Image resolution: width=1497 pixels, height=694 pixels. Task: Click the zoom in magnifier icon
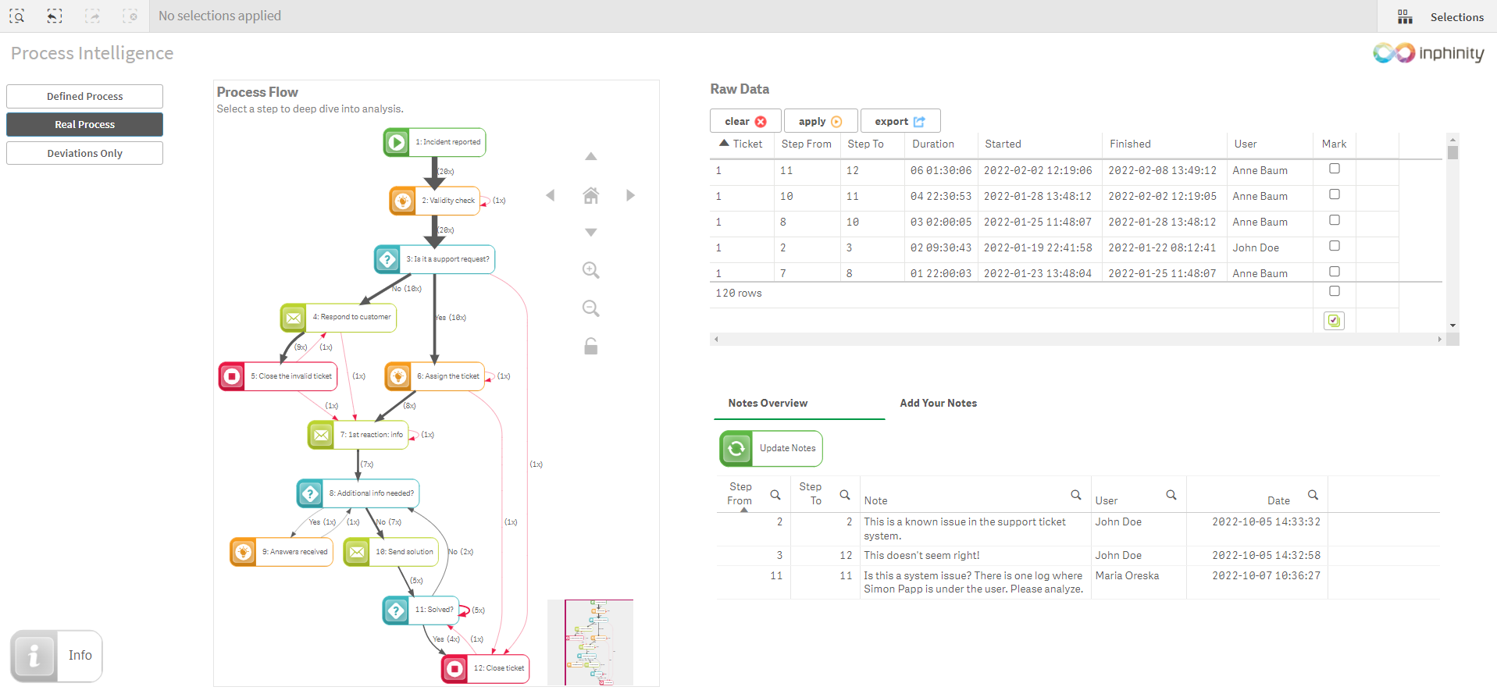pos(590,270)
